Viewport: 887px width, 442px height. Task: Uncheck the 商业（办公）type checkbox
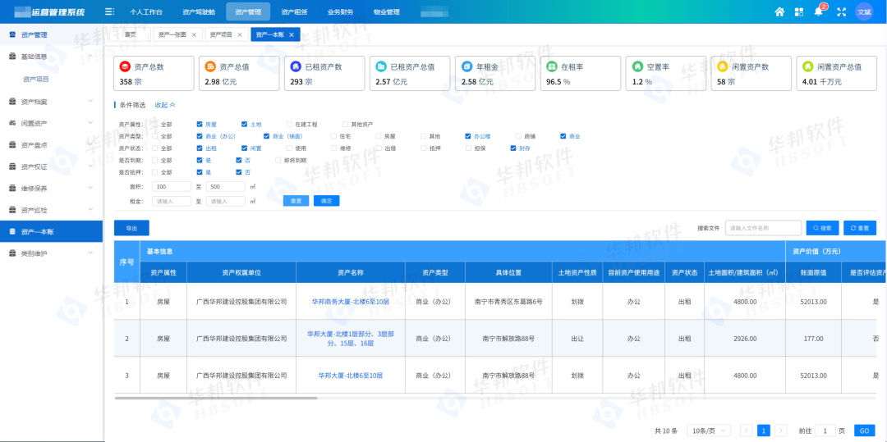click(x=200, y=136)
